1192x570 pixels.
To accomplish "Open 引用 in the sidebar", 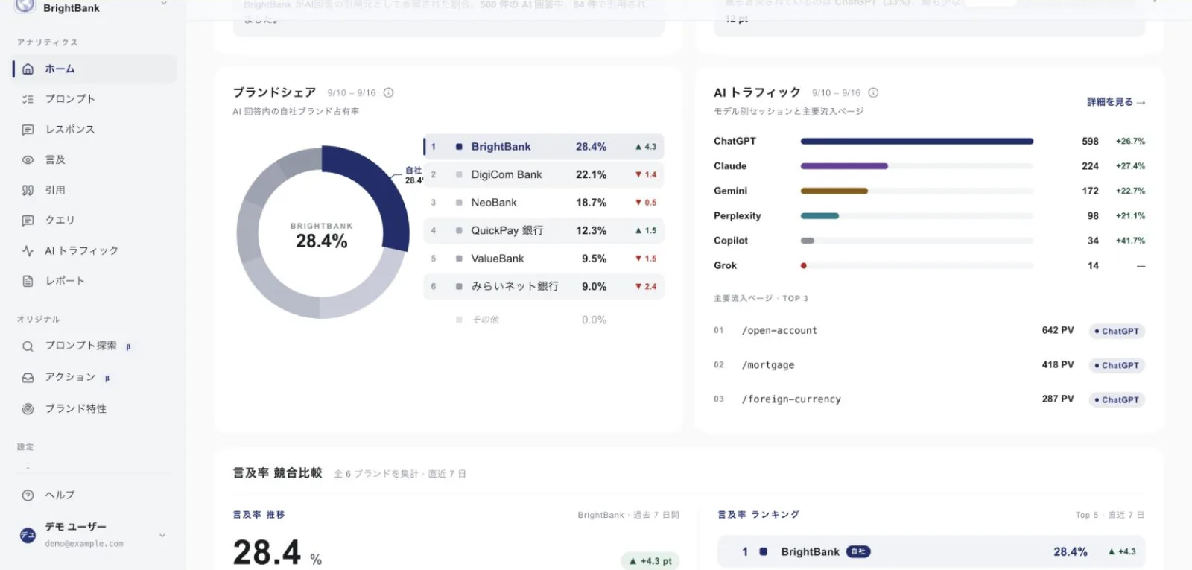I will pyautogui.click(x=95, y=191).
